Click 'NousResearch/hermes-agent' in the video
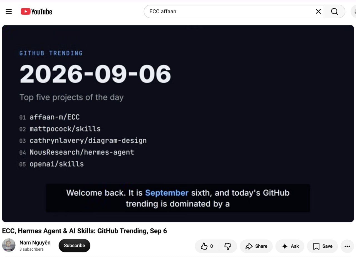Viewport: 356px width, 257px height. pyautogui.click(x=82, y=152)
